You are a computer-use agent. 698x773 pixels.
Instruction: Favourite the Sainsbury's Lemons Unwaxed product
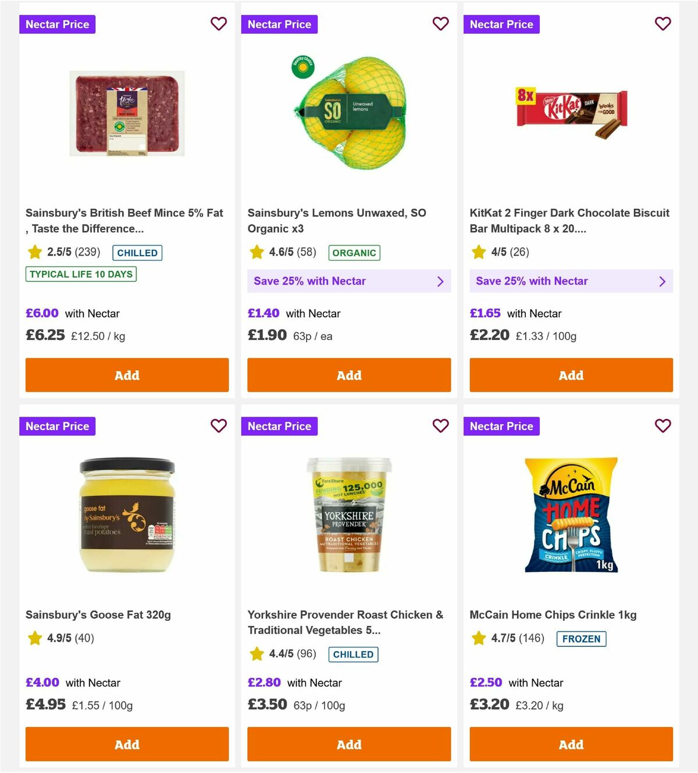click(x=440, y=24)
